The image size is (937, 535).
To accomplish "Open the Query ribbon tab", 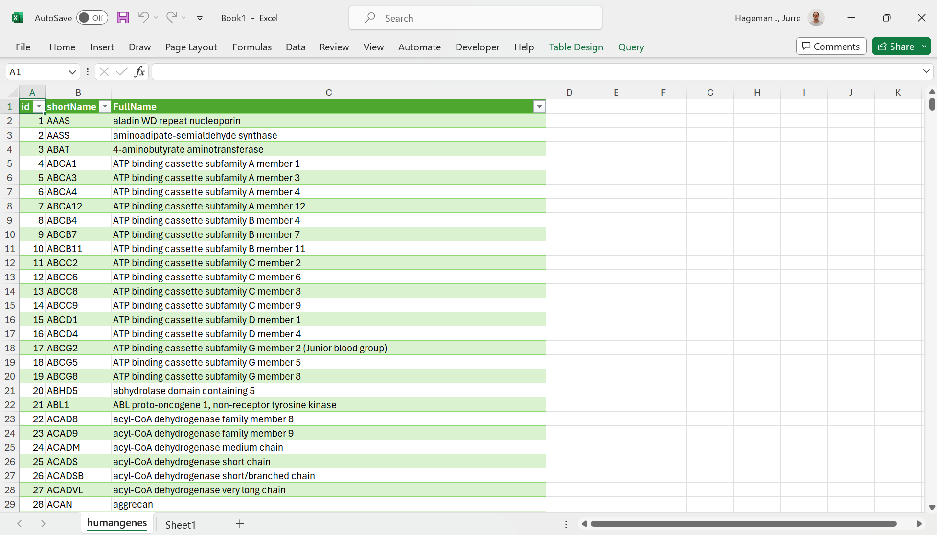I will (631, 47).
